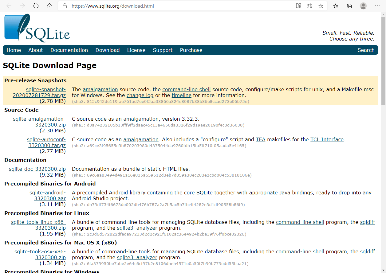
Task: Open command-line shell link in Linux row
Action: (x=300, y=222)
